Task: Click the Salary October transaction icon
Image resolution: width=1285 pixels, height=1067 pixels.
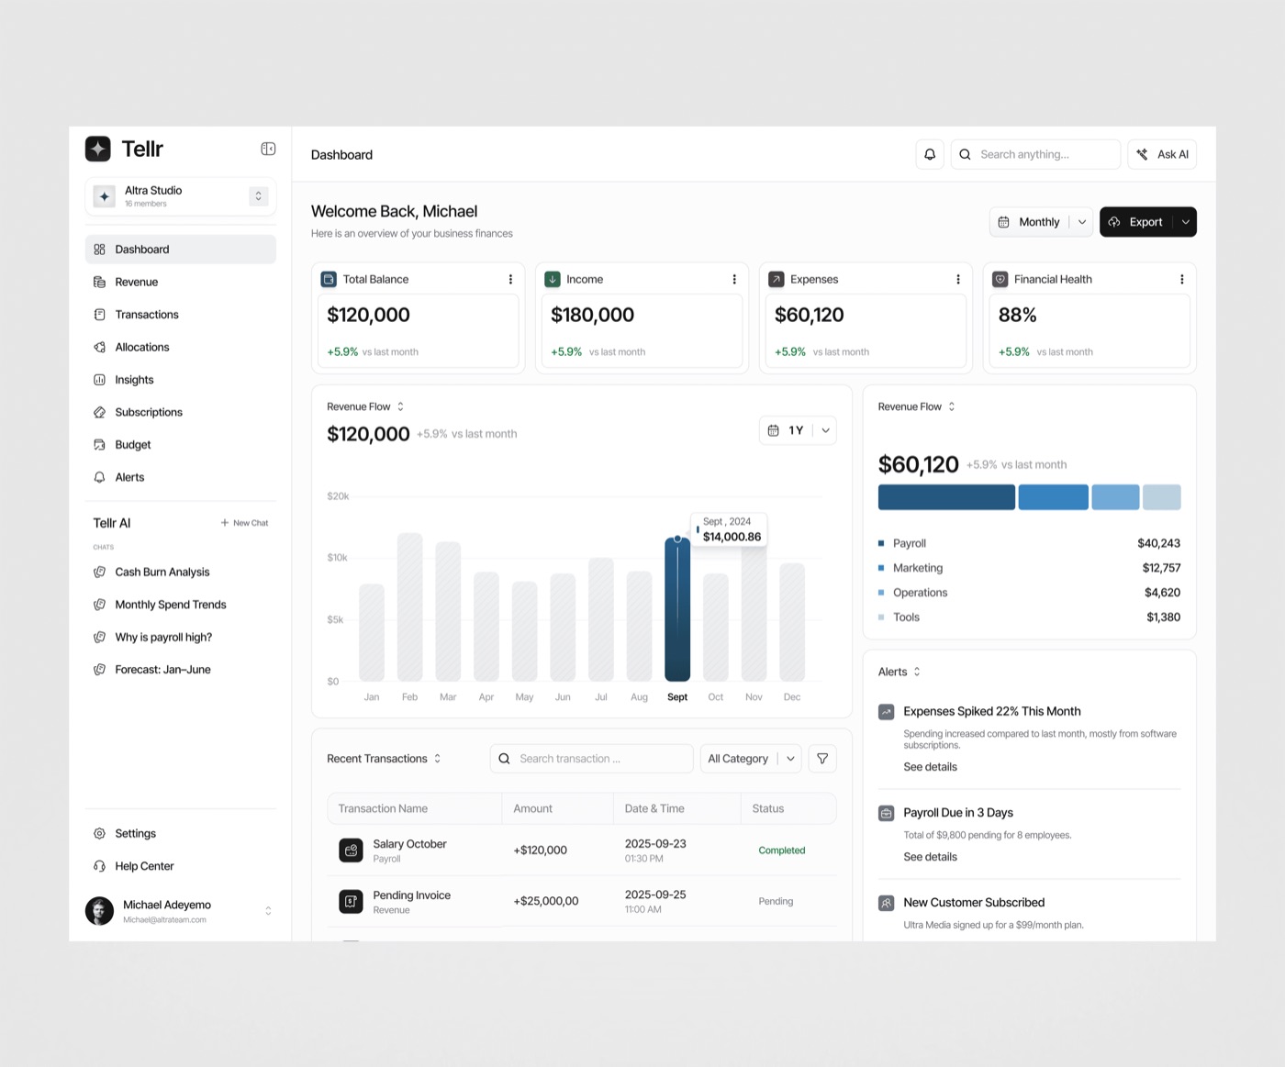Action: pos(351,850)
